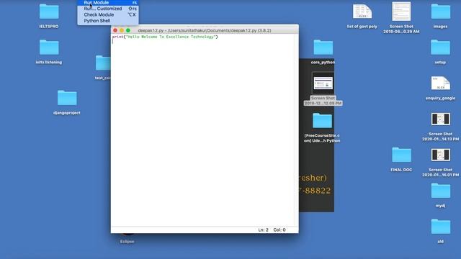This screenshot has height=259, width=461.
Task: Select the djangoproject folder on desktop
Action: click(67, 98)
